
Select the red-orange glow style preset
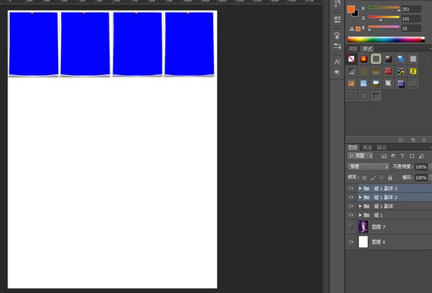coord(363,59)
